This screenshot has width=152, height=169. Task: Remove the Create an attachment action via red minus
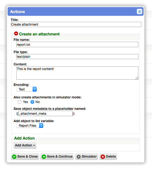(16, 34)
